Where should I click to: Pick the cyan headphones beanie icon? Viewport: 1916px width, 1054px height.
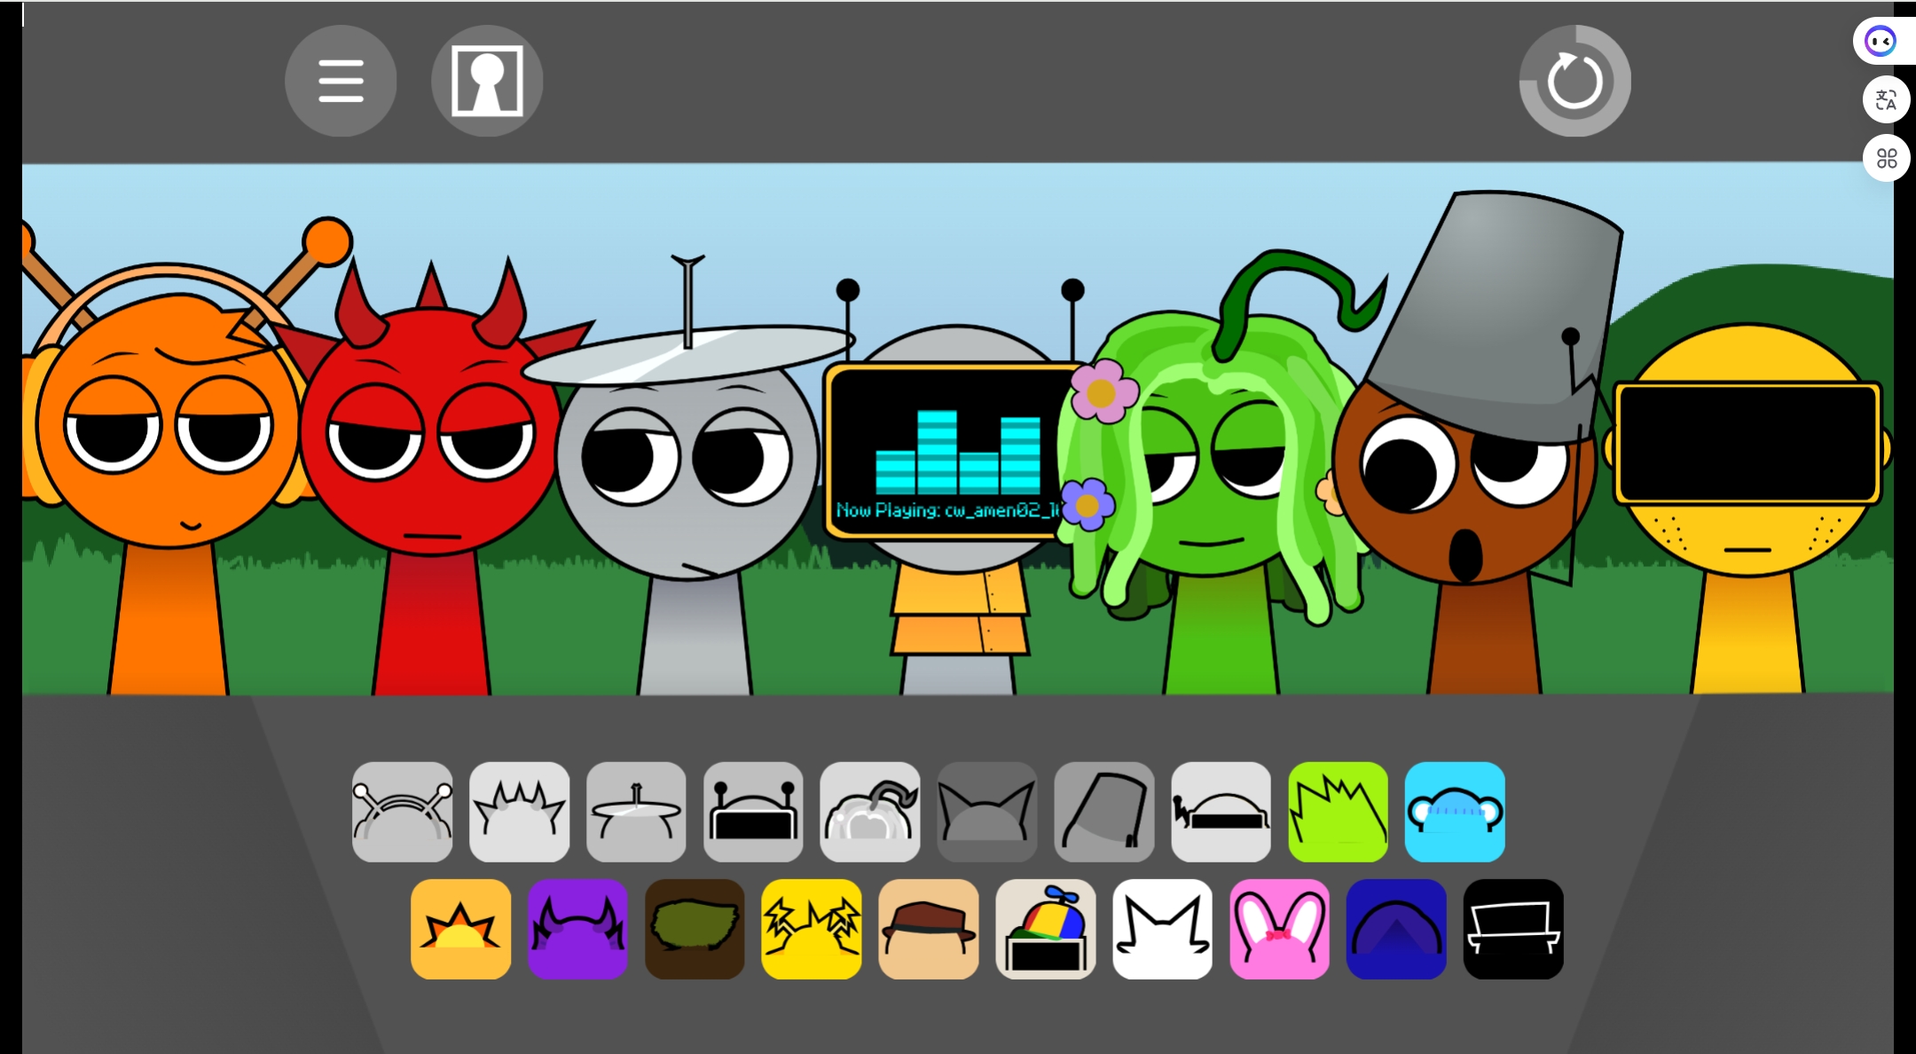(x=1455, y=812)
